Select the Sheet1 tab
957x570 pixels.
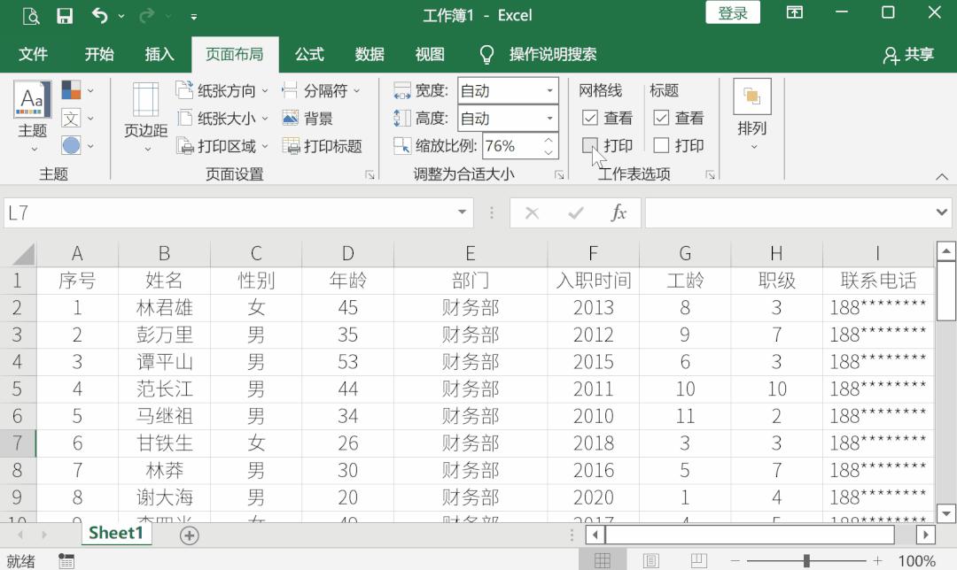click(116, 534)
